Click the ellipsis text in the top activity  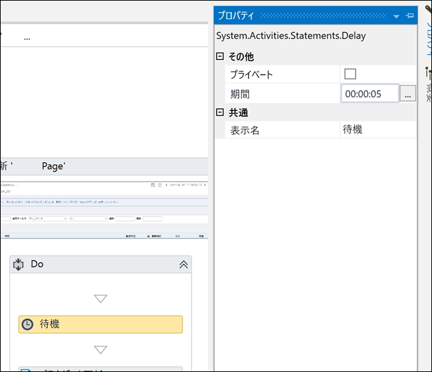[27, 38]
